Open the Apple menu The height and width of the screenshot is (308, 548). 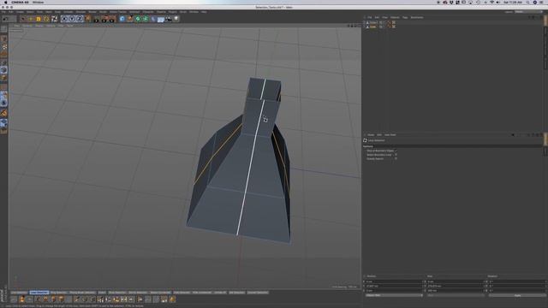[x=6, y=2]
